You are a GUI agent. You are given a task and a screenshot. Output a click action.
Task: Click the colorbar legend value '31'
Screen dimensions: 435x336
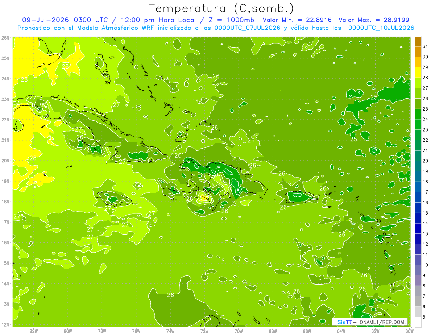click(426, 46)
